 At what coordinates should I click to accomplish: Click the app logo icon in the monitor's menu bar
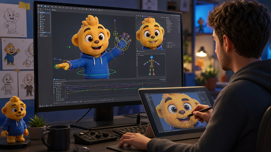(38, 6)
